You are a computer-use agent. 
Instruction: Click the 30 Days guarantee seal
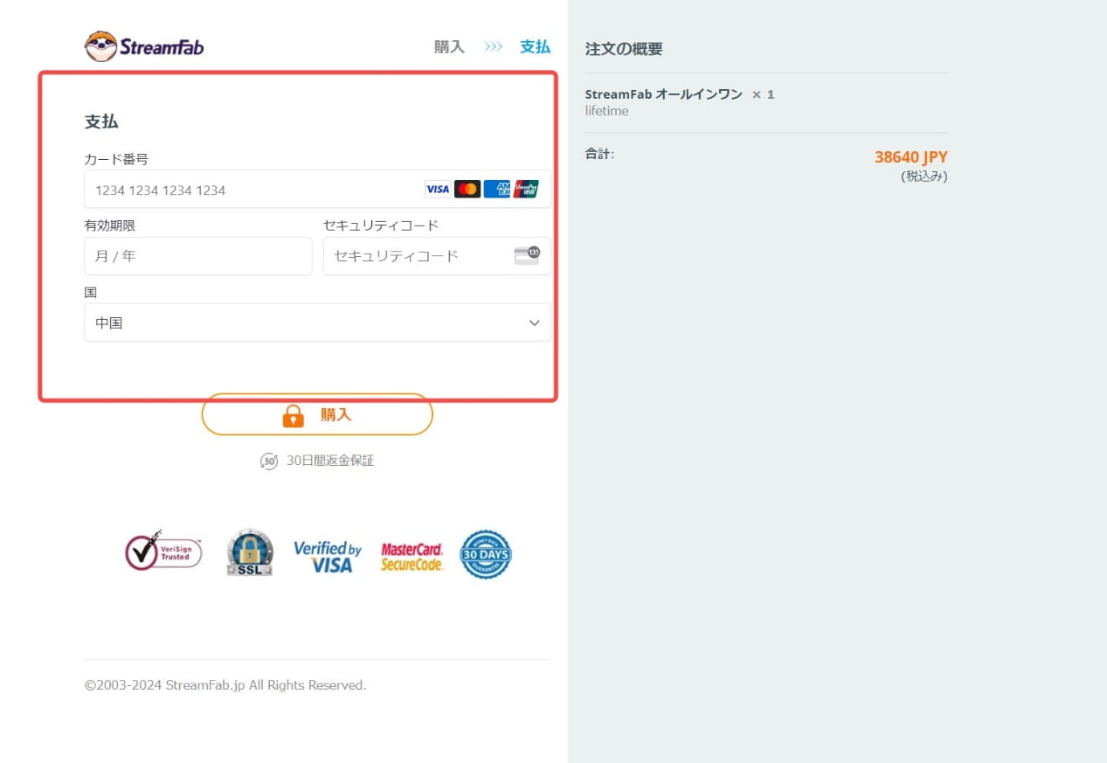click(486, 554)
